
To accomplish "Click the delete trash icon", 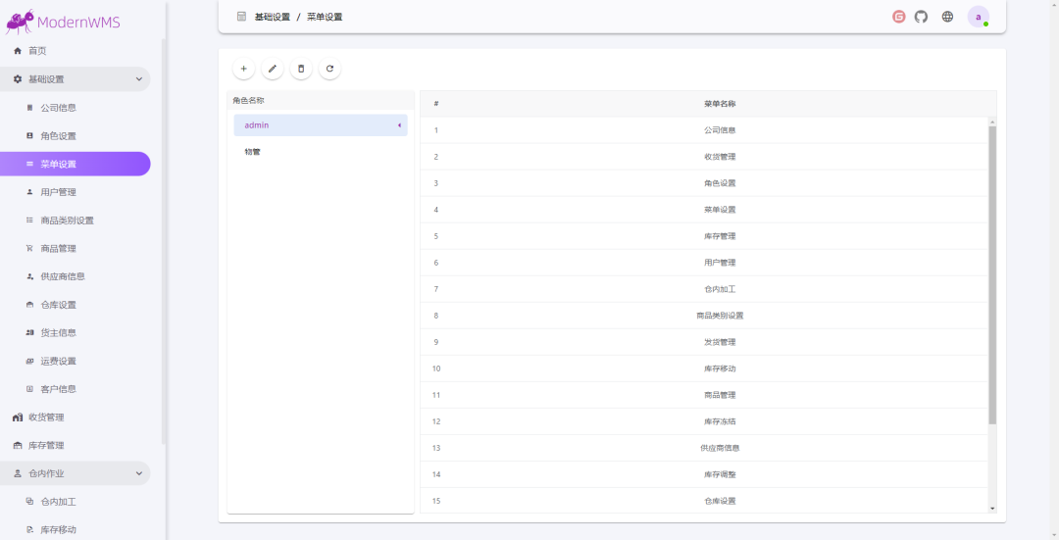I will click(301, 69).
